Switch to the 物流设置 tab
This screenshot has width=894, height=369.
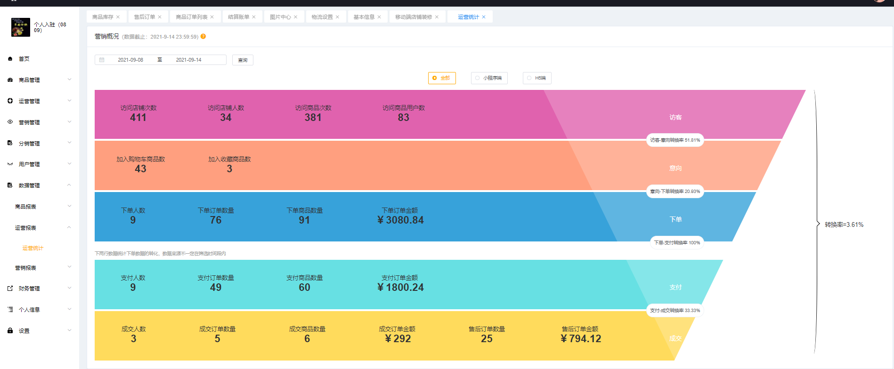tap(322, 17)
